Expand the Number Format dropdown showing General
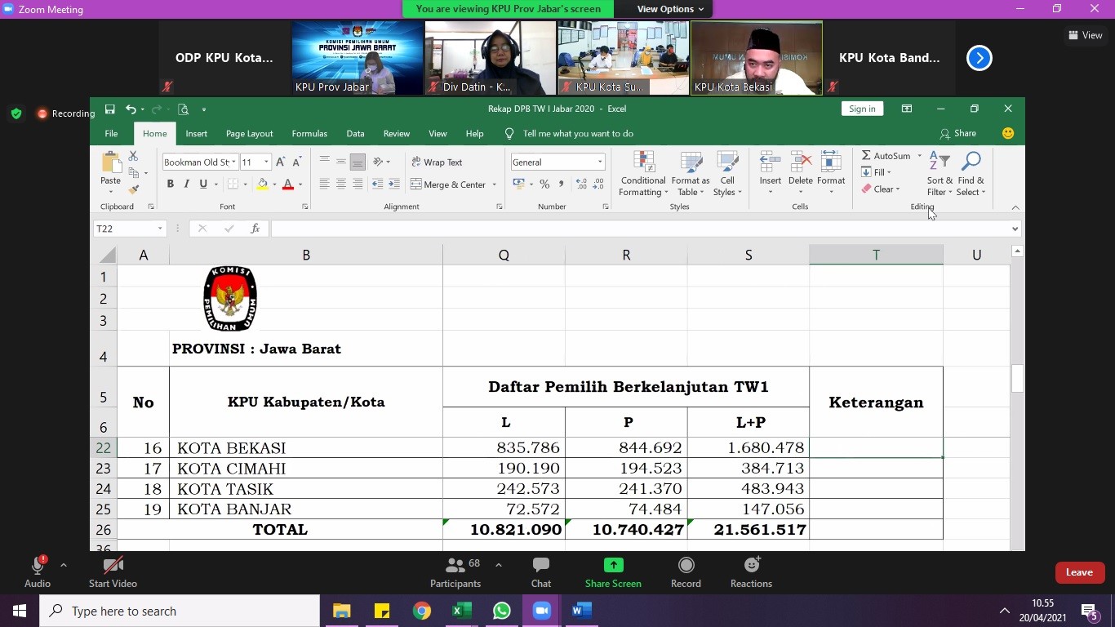1115x627 pixels. click(600, 162)
